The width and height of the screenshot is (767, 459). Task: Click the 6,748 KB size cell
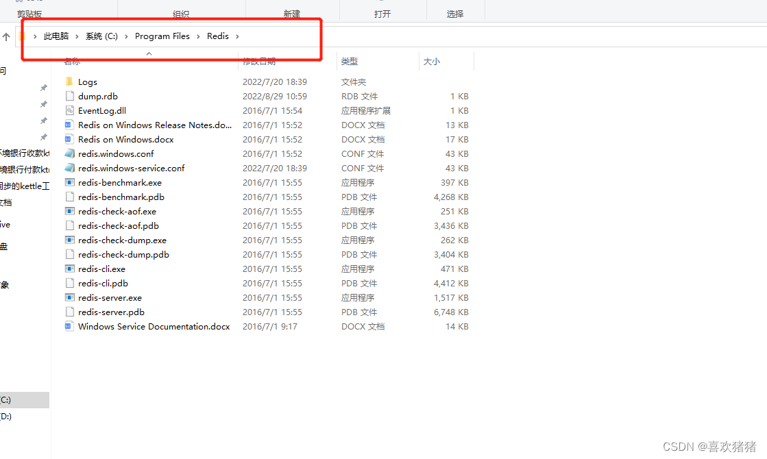pyautogui.click(x=451, y=312)
